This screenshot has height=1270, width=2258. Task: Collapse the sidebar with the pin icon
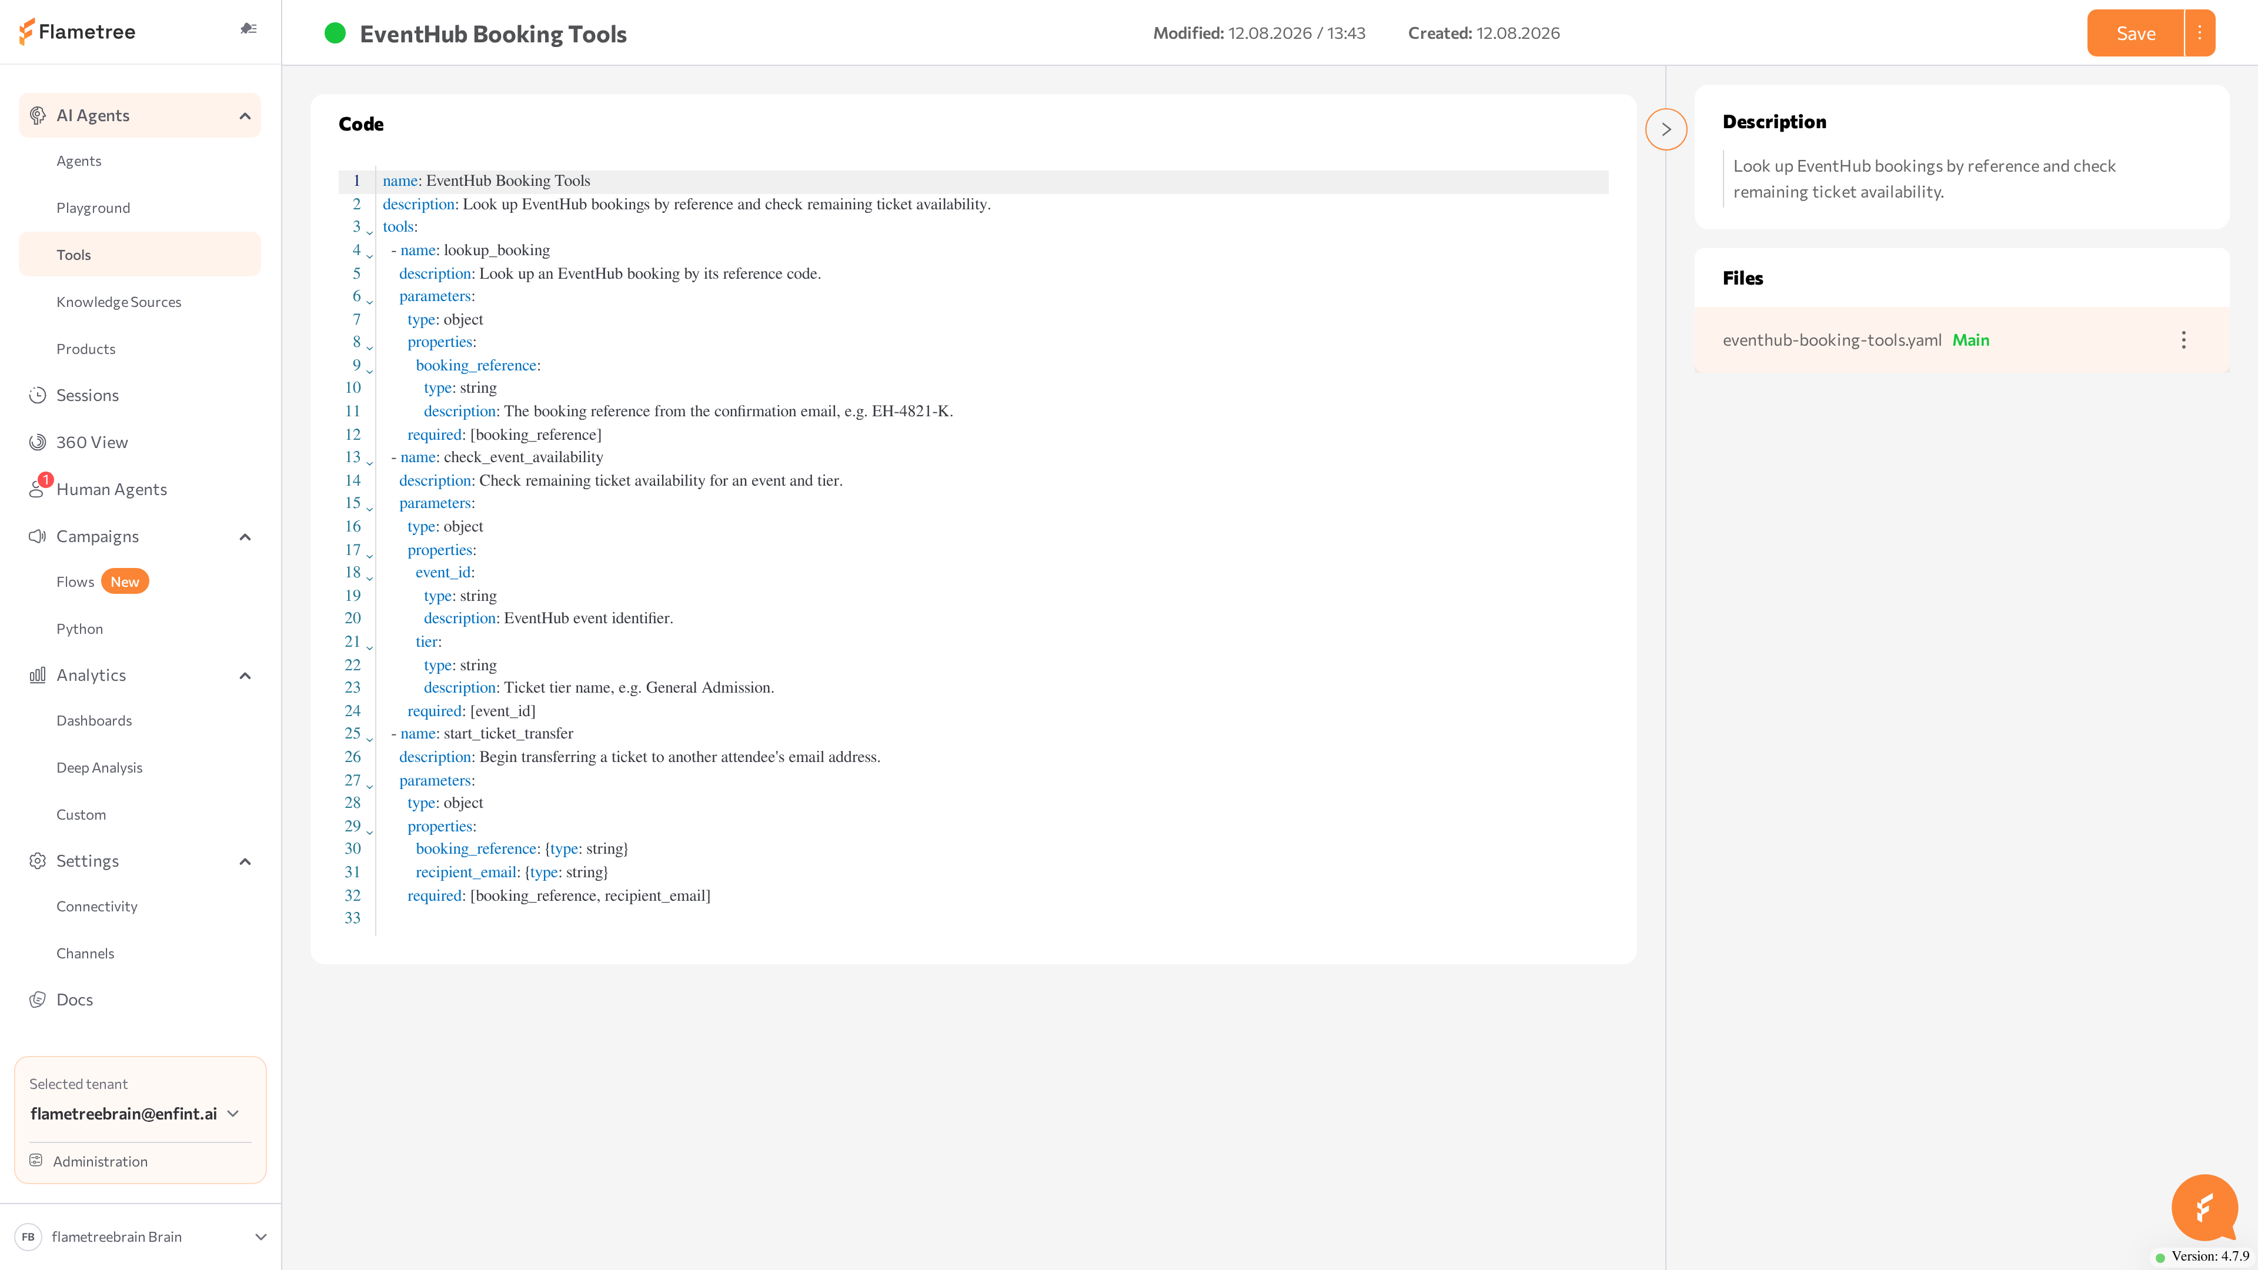pos(248,29)
